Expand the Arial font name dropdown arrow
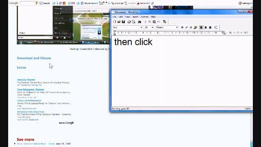Viewport: 261px width, 147px height. click(142, 27)
